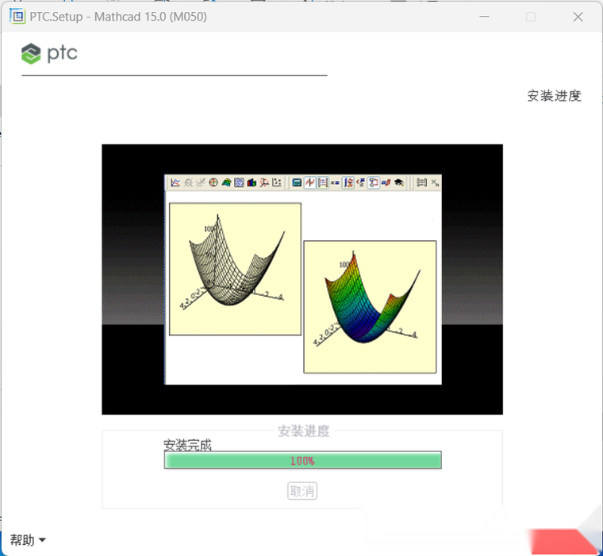Click the matrix toolbar icon
Viewport: 603px width, 556px height.
[x=322, y=182]
